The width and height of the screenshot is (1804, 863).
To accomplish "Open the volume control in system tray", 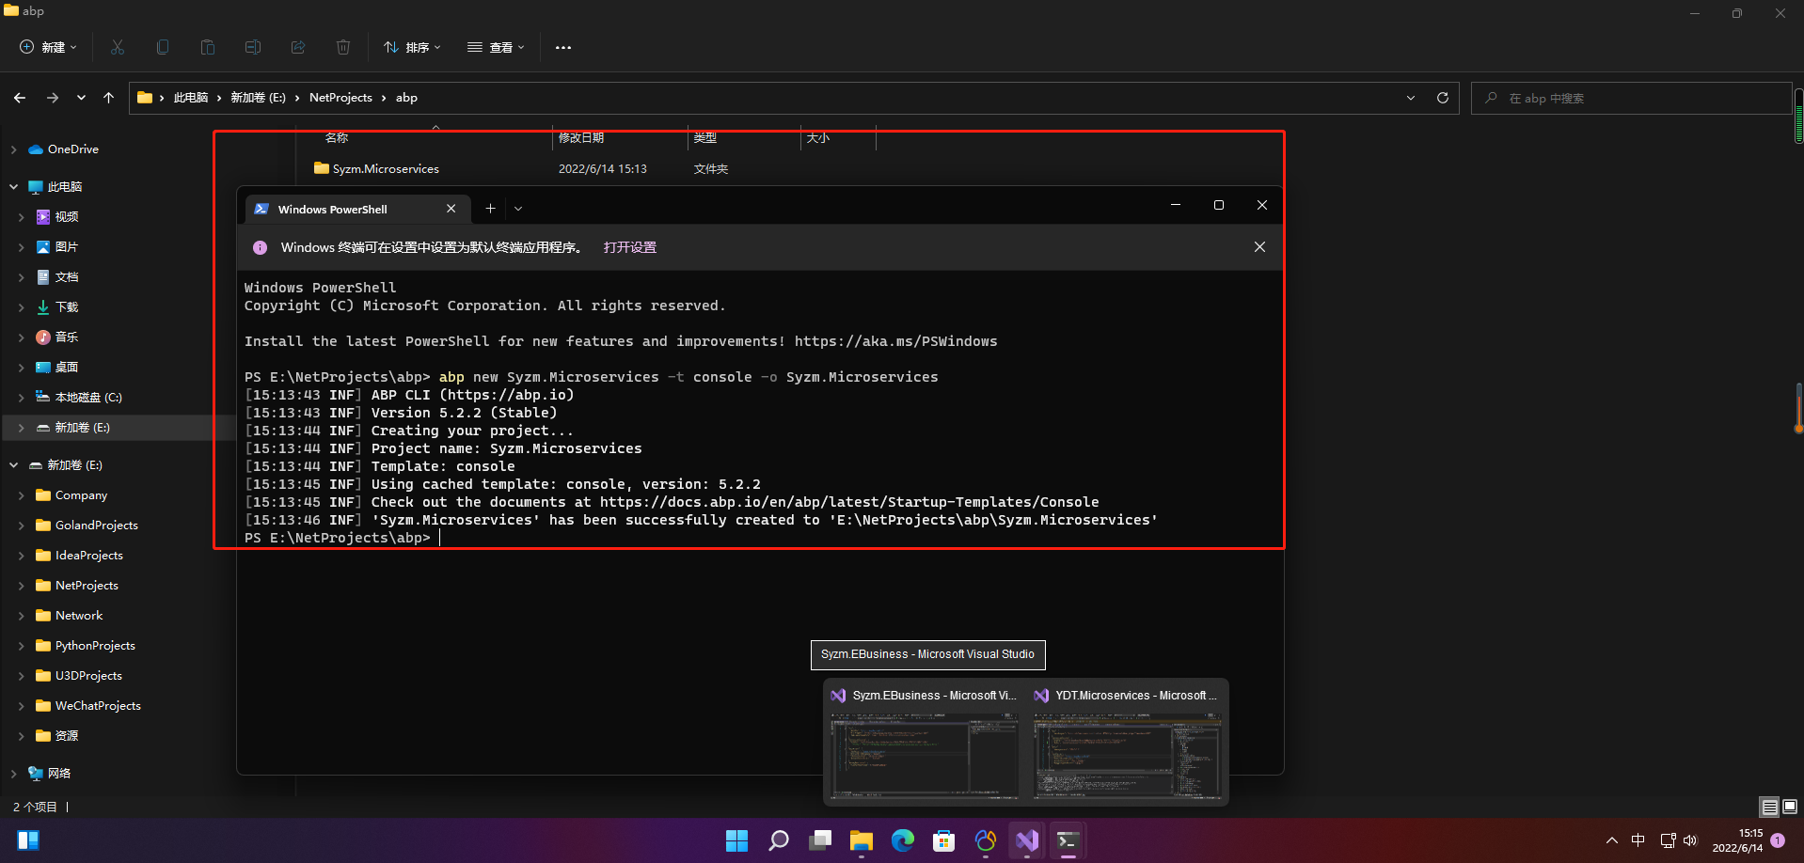I will pyautogui.click(x=1690, y=840).
